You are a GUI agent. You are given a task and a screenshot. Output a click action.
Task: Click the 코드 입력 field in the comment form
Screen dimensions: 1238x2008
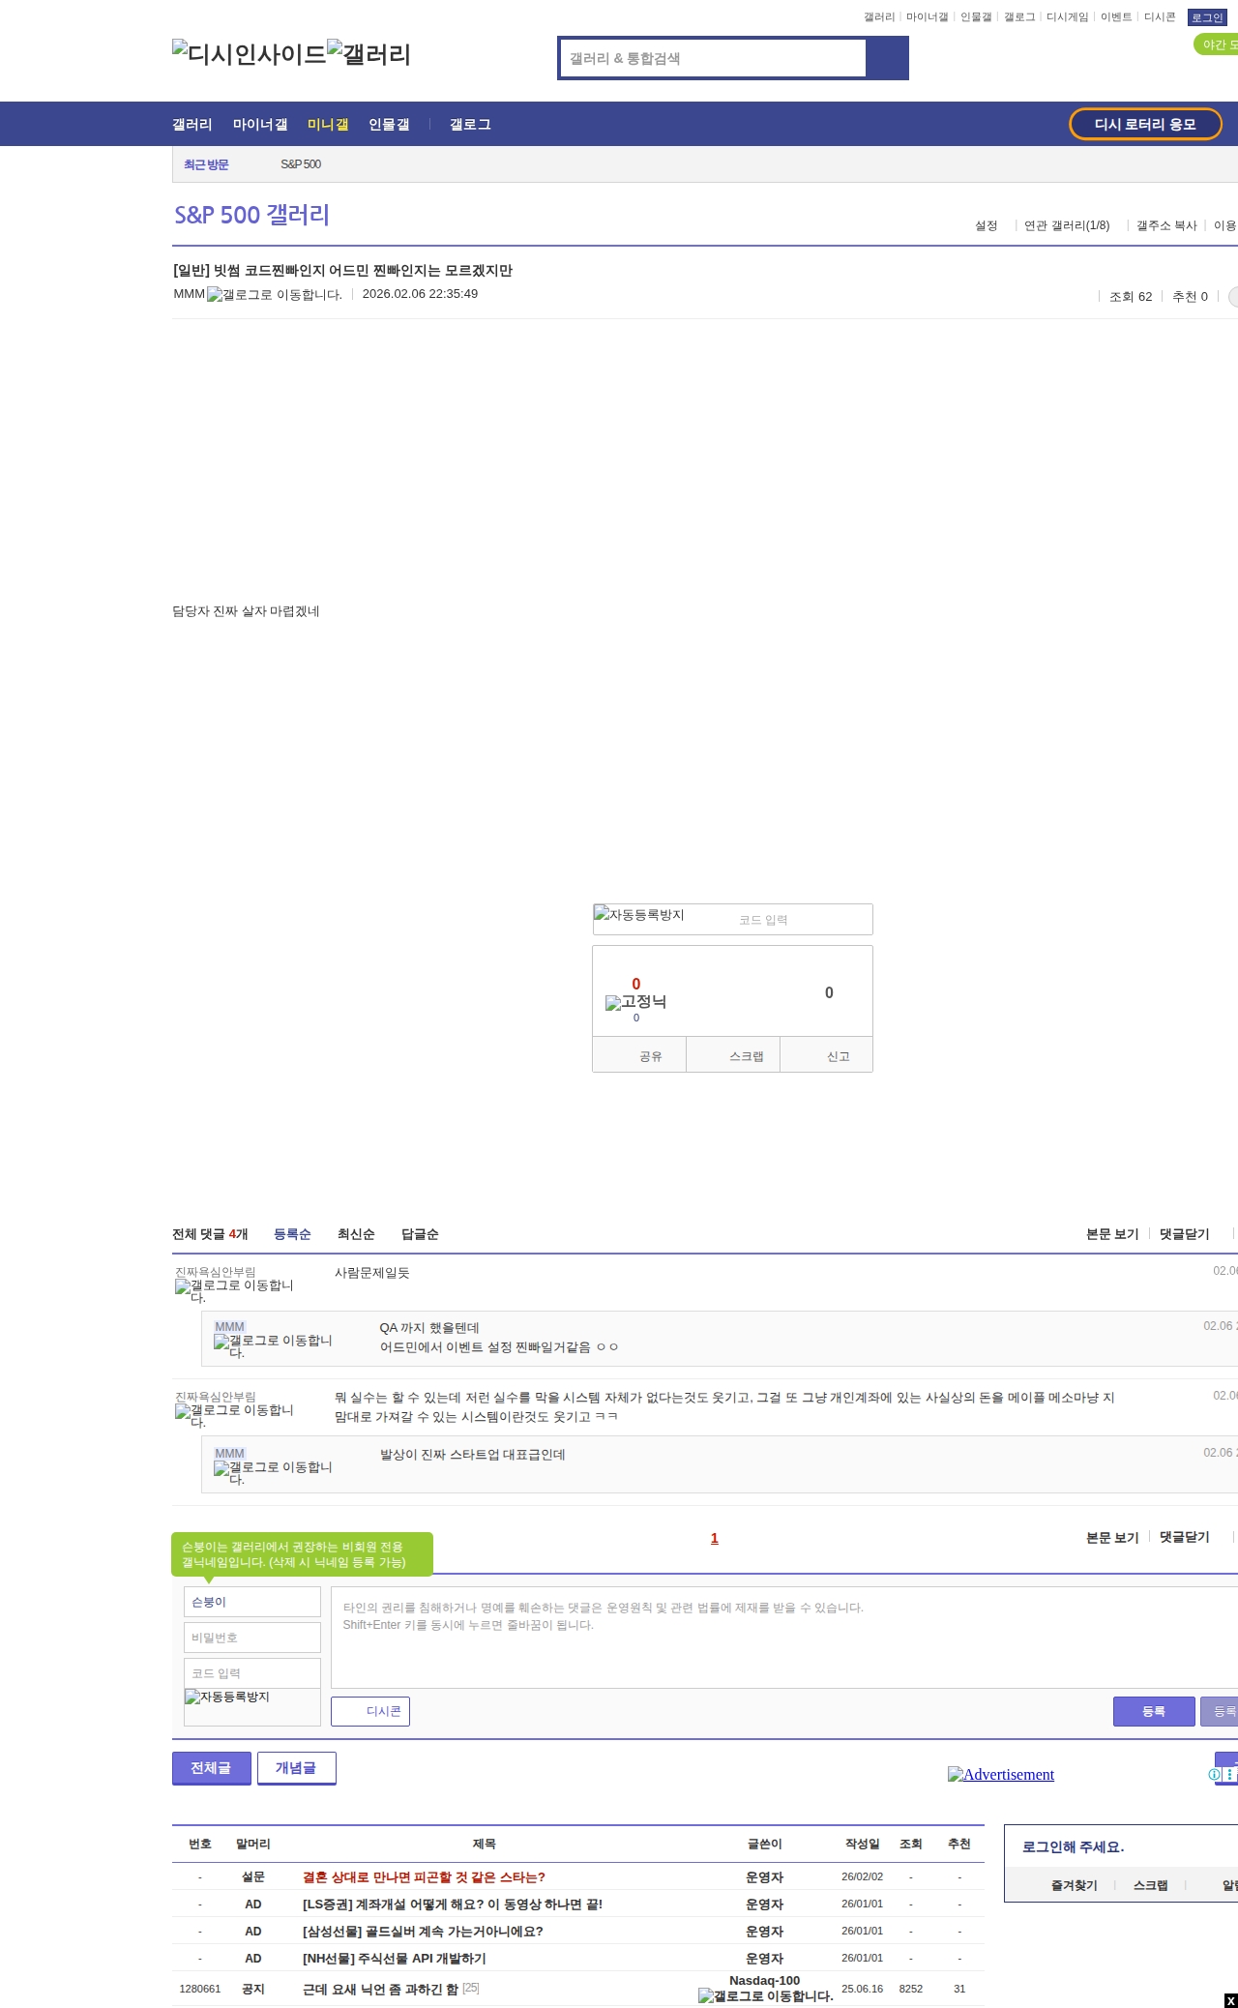pyautogui.click(x=252, y=1673)
